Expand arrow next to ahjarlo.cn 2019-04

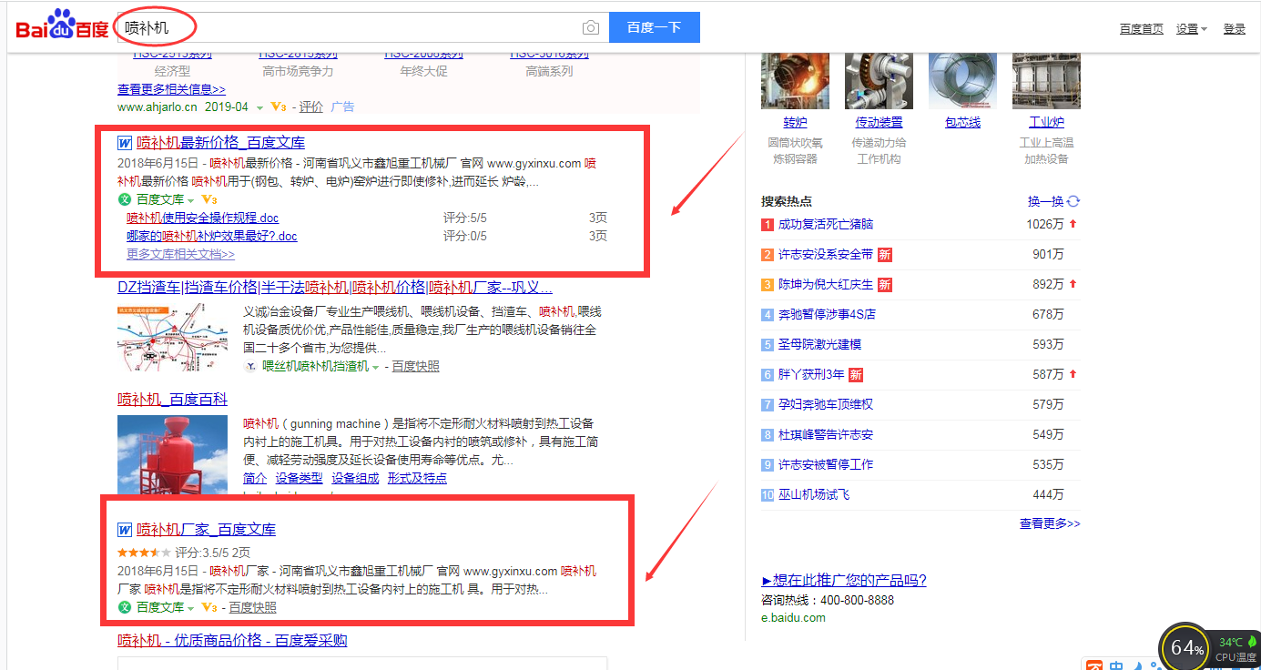coord(259,107)
